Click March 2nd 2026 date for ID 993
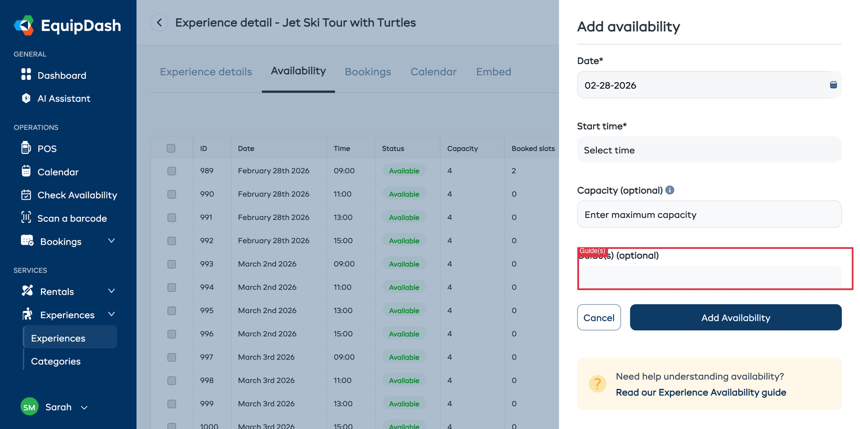 [x=267, y=264]
